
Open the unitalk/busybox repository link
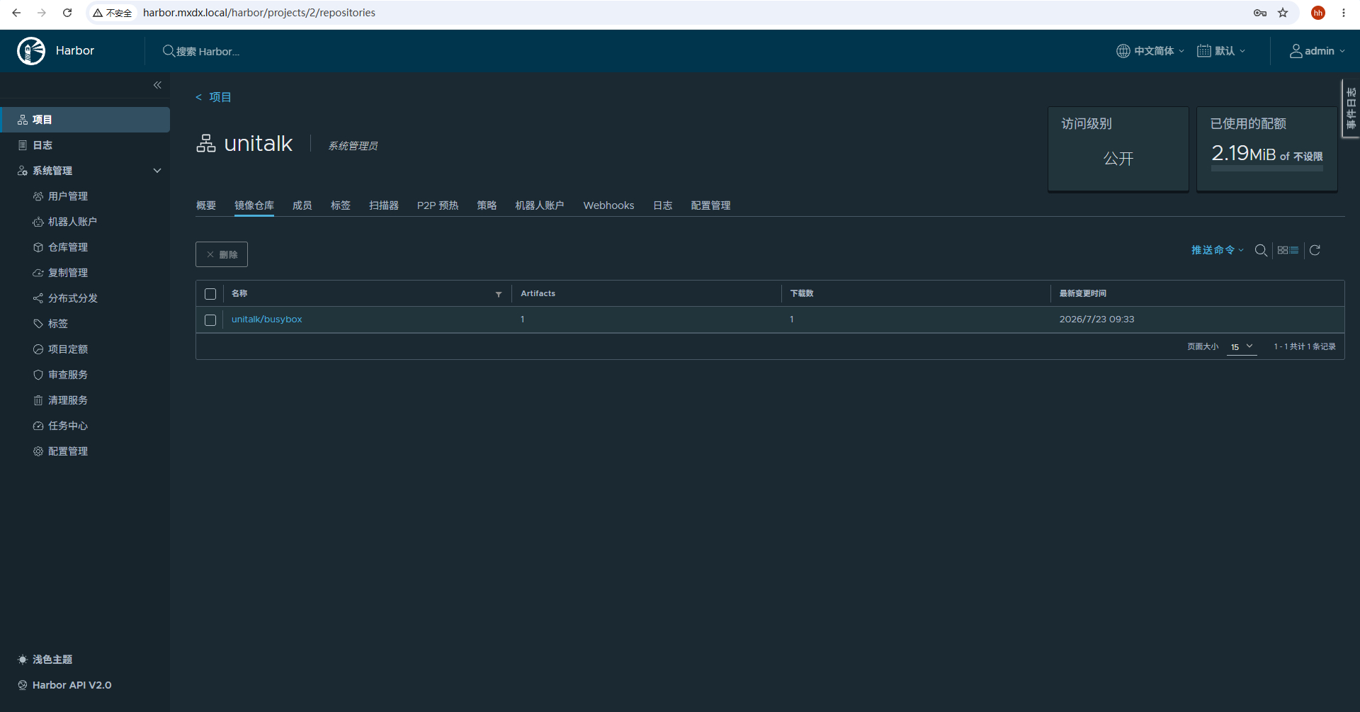coord(266,320)
